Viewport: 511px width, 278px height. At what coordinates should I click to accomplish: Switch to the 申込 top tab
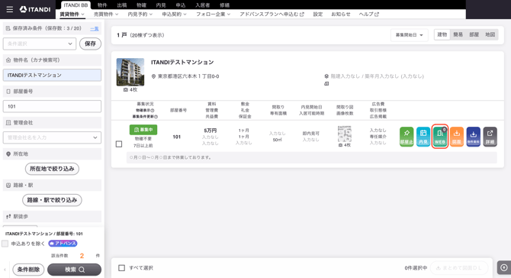coord(181,5)
